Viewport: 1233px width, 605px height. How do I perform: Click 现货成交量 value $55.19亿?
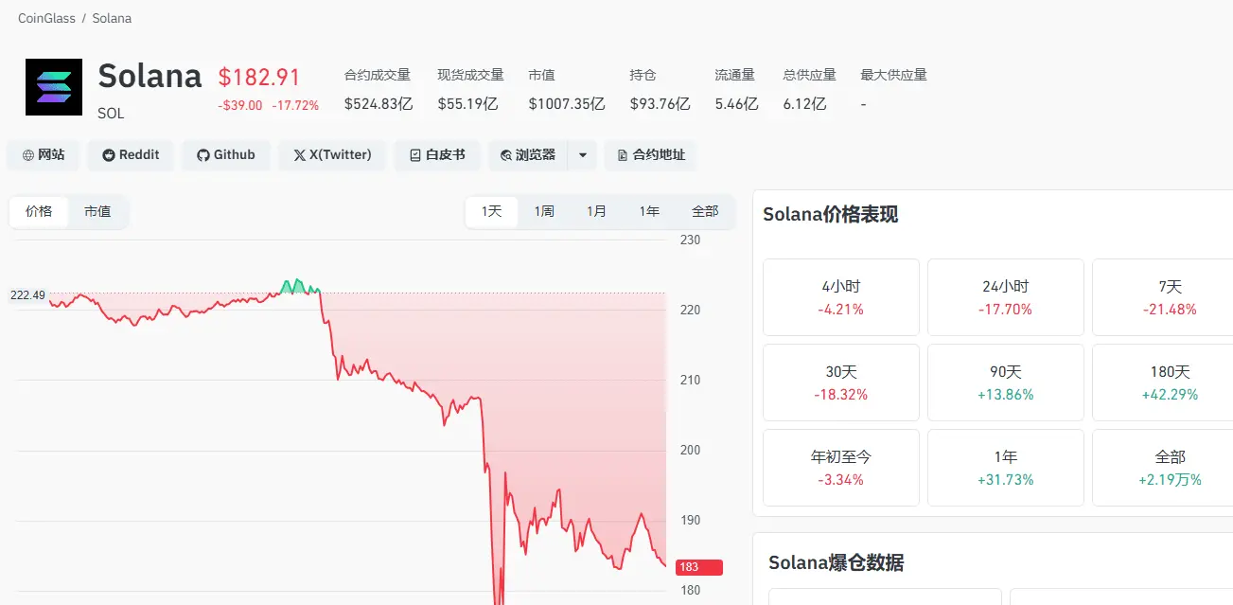(467, 104)
